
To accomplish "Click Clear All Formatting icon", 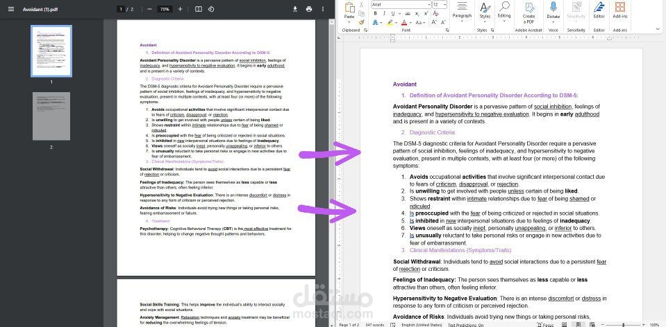I will click(x=435, y=14).
